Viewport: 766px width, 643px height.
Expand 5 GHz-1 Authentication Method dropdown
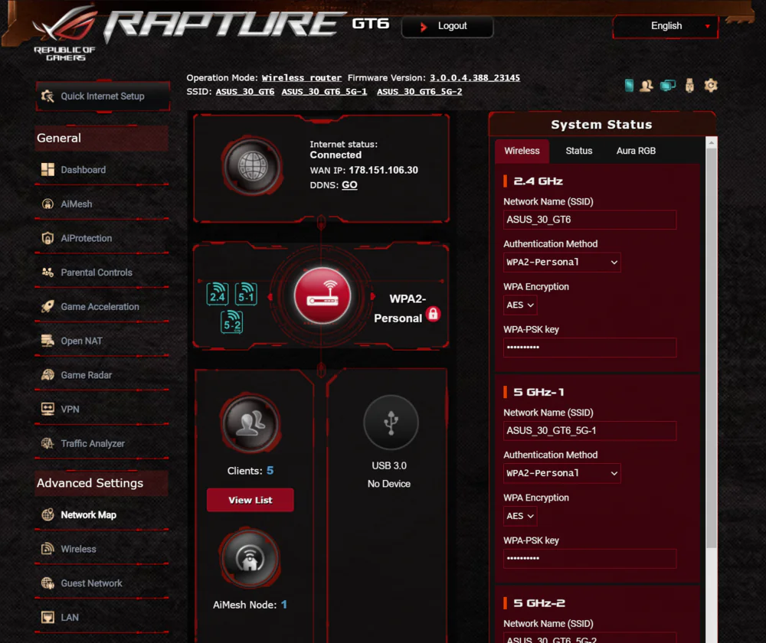[561, 473]
